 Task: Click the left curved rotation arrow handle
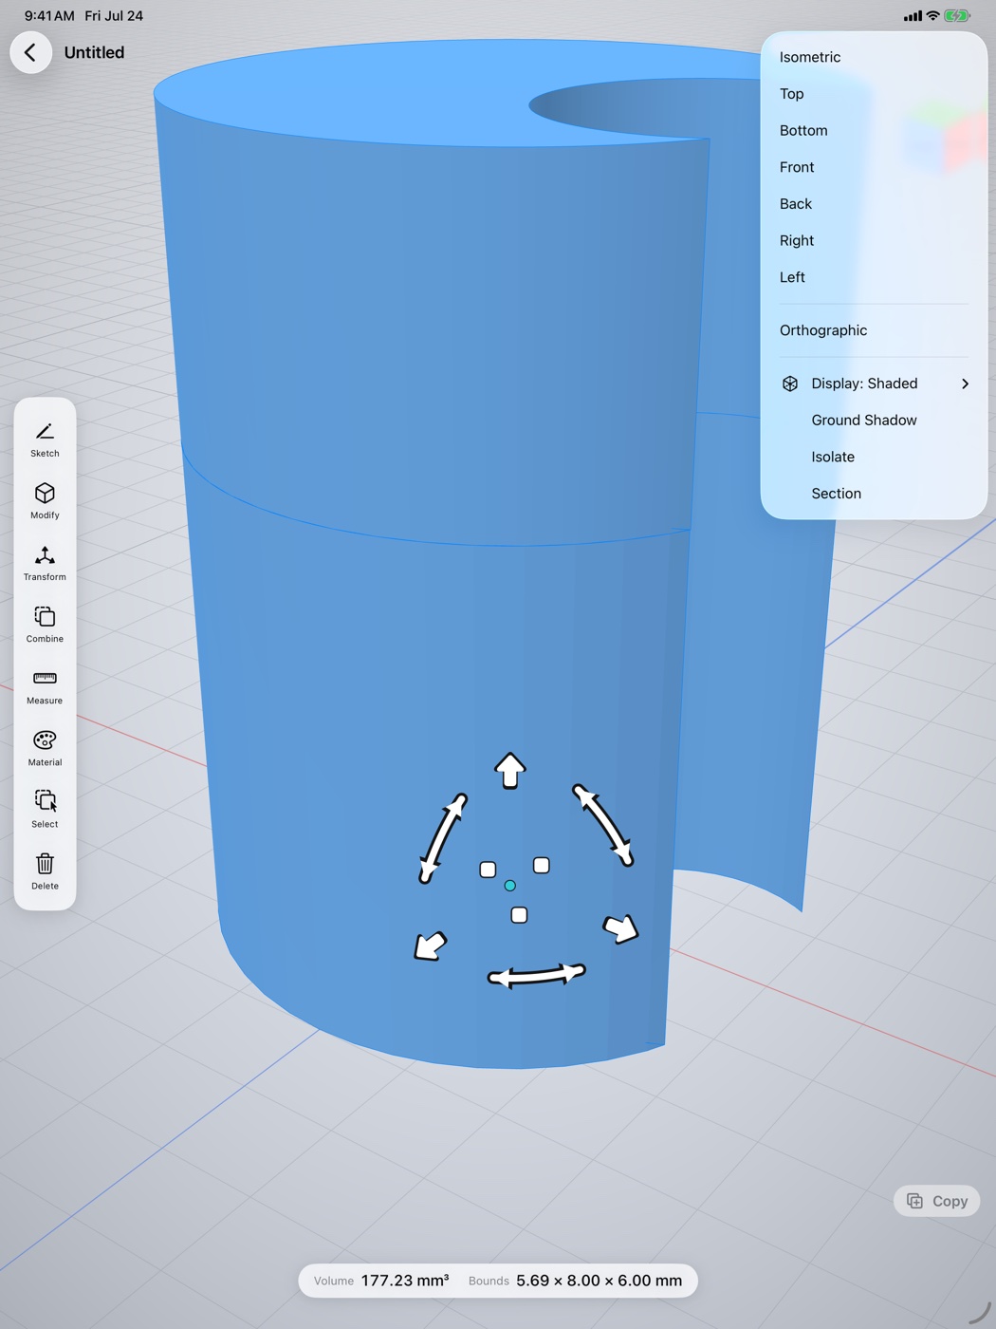443,838
